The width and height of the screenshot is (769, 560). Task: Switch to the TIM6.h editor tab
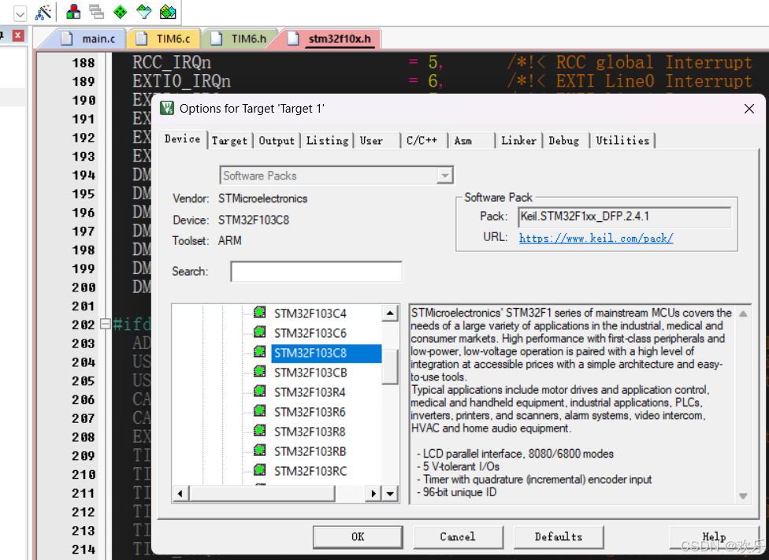(239, 39)
